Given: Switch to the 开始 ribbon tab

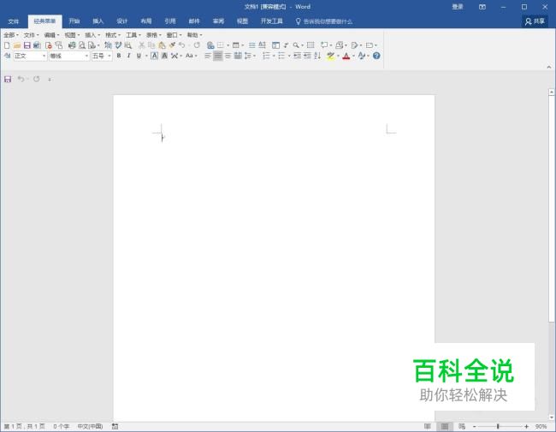Looking at the screenshot, I should click(74, 21).
